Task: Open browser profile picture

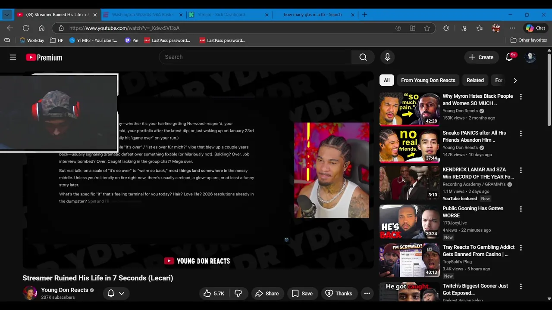Action: tap(496, 28)
